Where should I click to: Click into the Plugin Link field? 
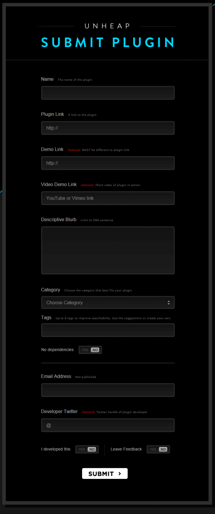pos(108,128)
